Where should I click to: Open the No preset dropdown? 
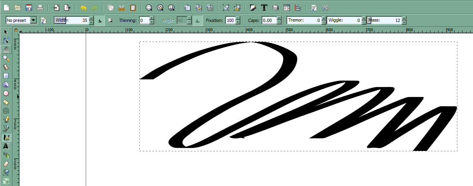point(33,20)
